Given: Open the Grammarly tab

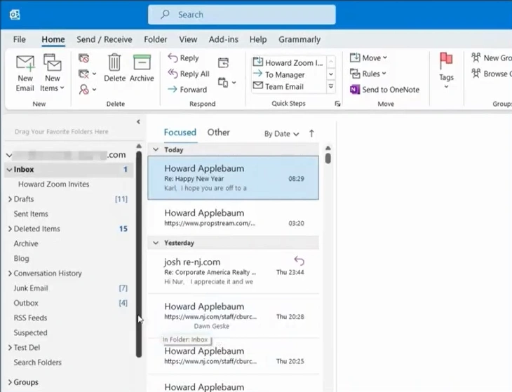Looking at the screenshot, I should 299,39.
